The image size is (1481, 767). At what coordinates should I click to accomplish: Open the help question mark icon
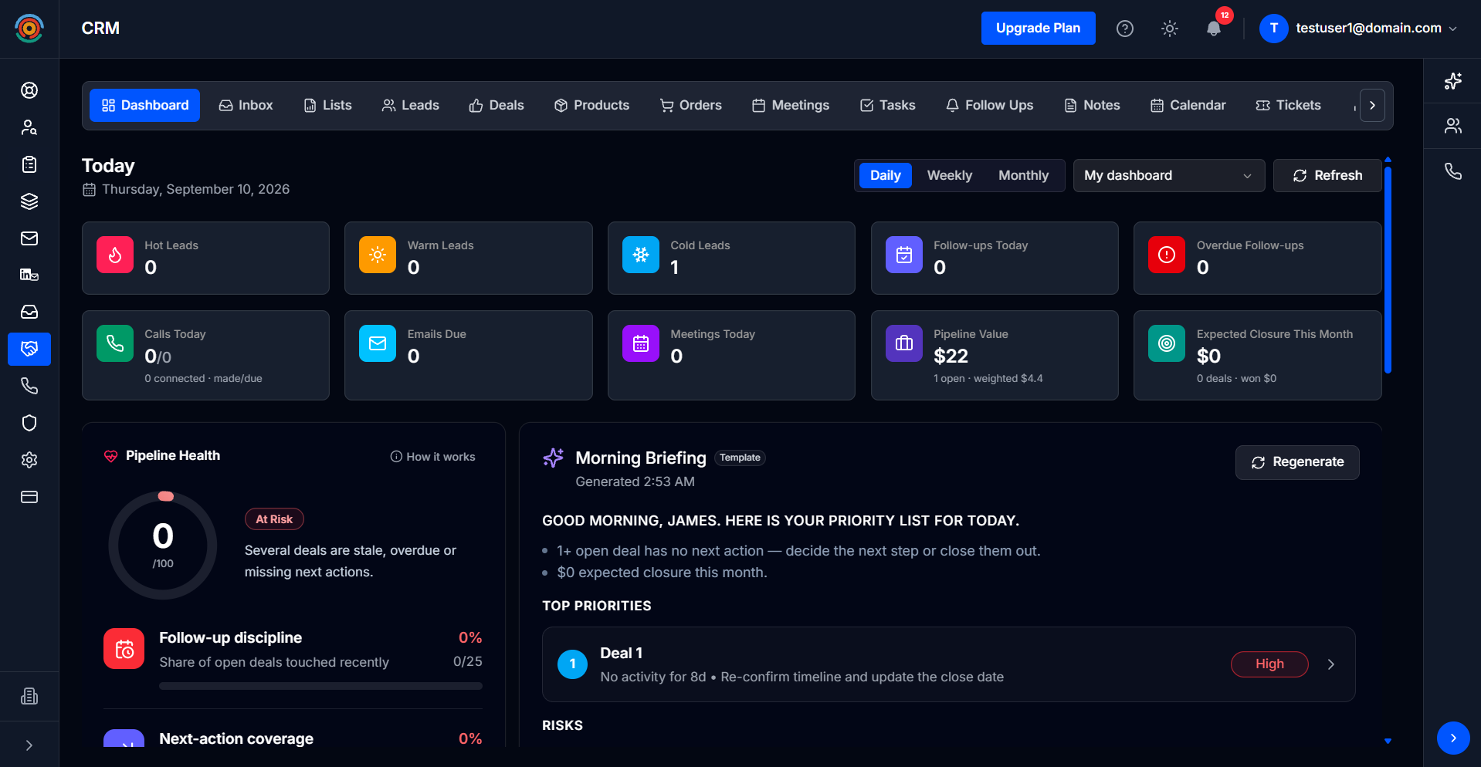point(1125,29)
